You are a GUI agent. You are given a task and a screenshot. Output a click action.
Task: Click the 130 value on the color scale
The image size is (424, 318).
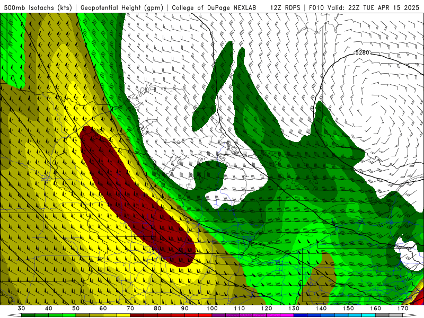point(294,308)
